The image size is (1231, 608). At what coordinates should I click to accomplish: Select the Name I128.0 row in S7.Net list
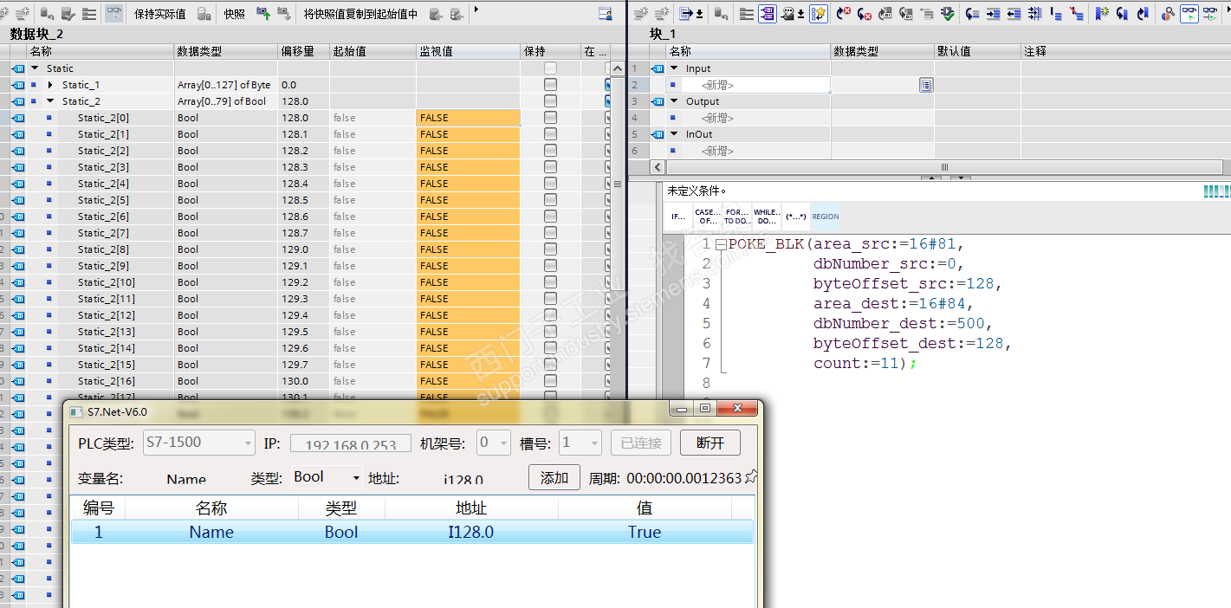[x=411, y=532]
